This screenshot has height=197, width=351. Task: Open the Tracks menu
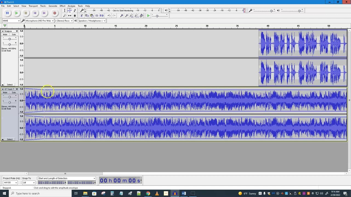point(43,6)
